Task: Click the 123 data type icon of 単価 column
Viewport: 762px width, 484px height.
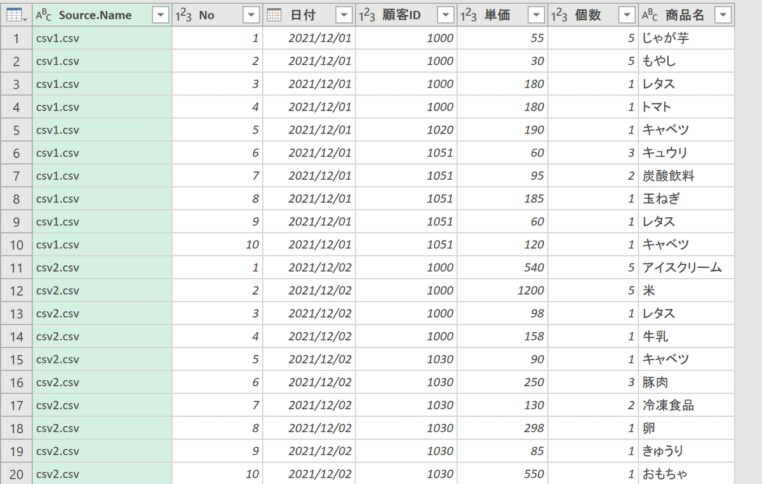Action: tap(469, 15)
